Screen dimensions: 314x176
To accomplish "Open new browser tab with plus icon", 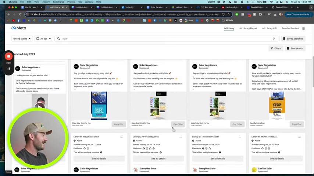I will point(298,7).
